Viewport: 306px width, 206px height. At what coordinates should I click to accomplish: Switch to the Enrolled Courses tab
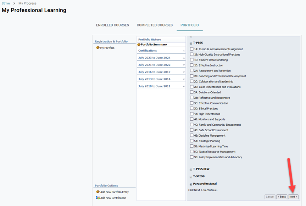[112, 25]
